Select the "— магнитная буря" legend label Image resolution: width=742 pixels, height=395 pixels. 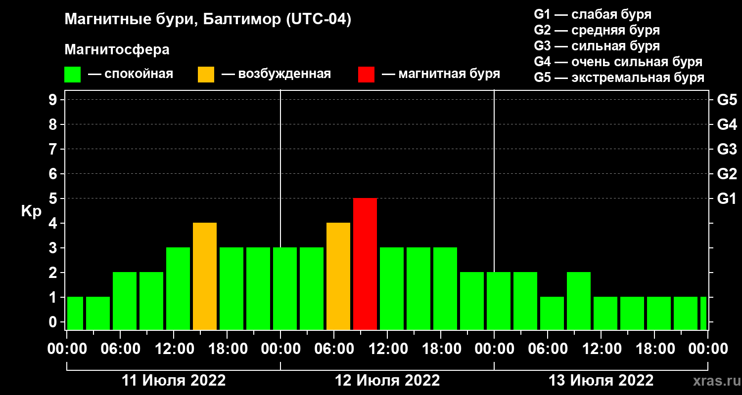441,74
